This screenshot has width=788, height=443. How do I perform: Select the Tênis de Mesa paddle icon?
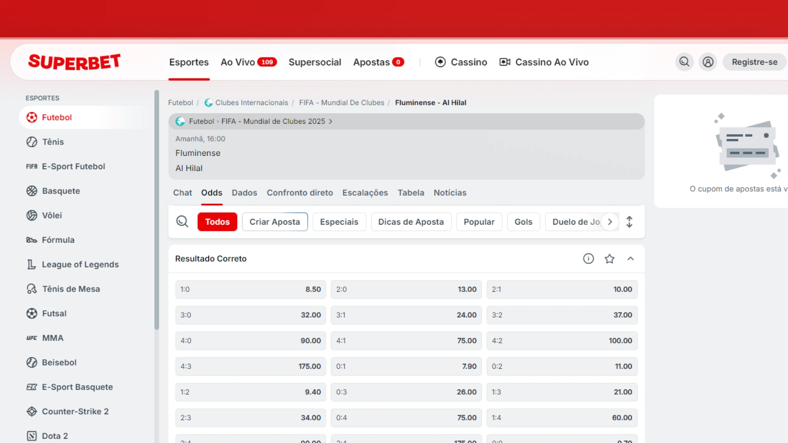point(32,289)
